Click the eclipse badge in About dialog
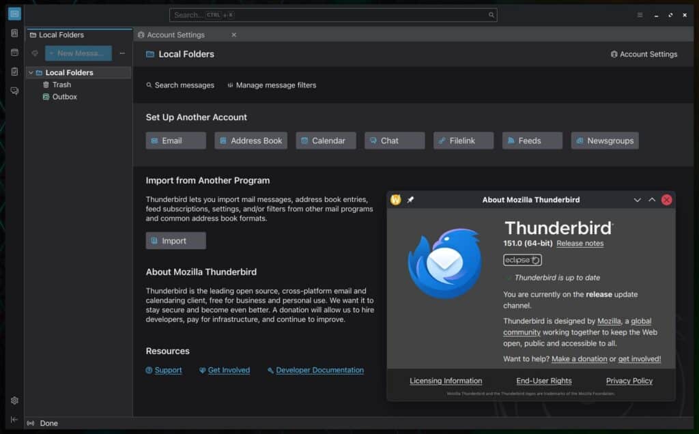Image resolution: width=699 pixels, height=434 pixels. tap(522, 260)
